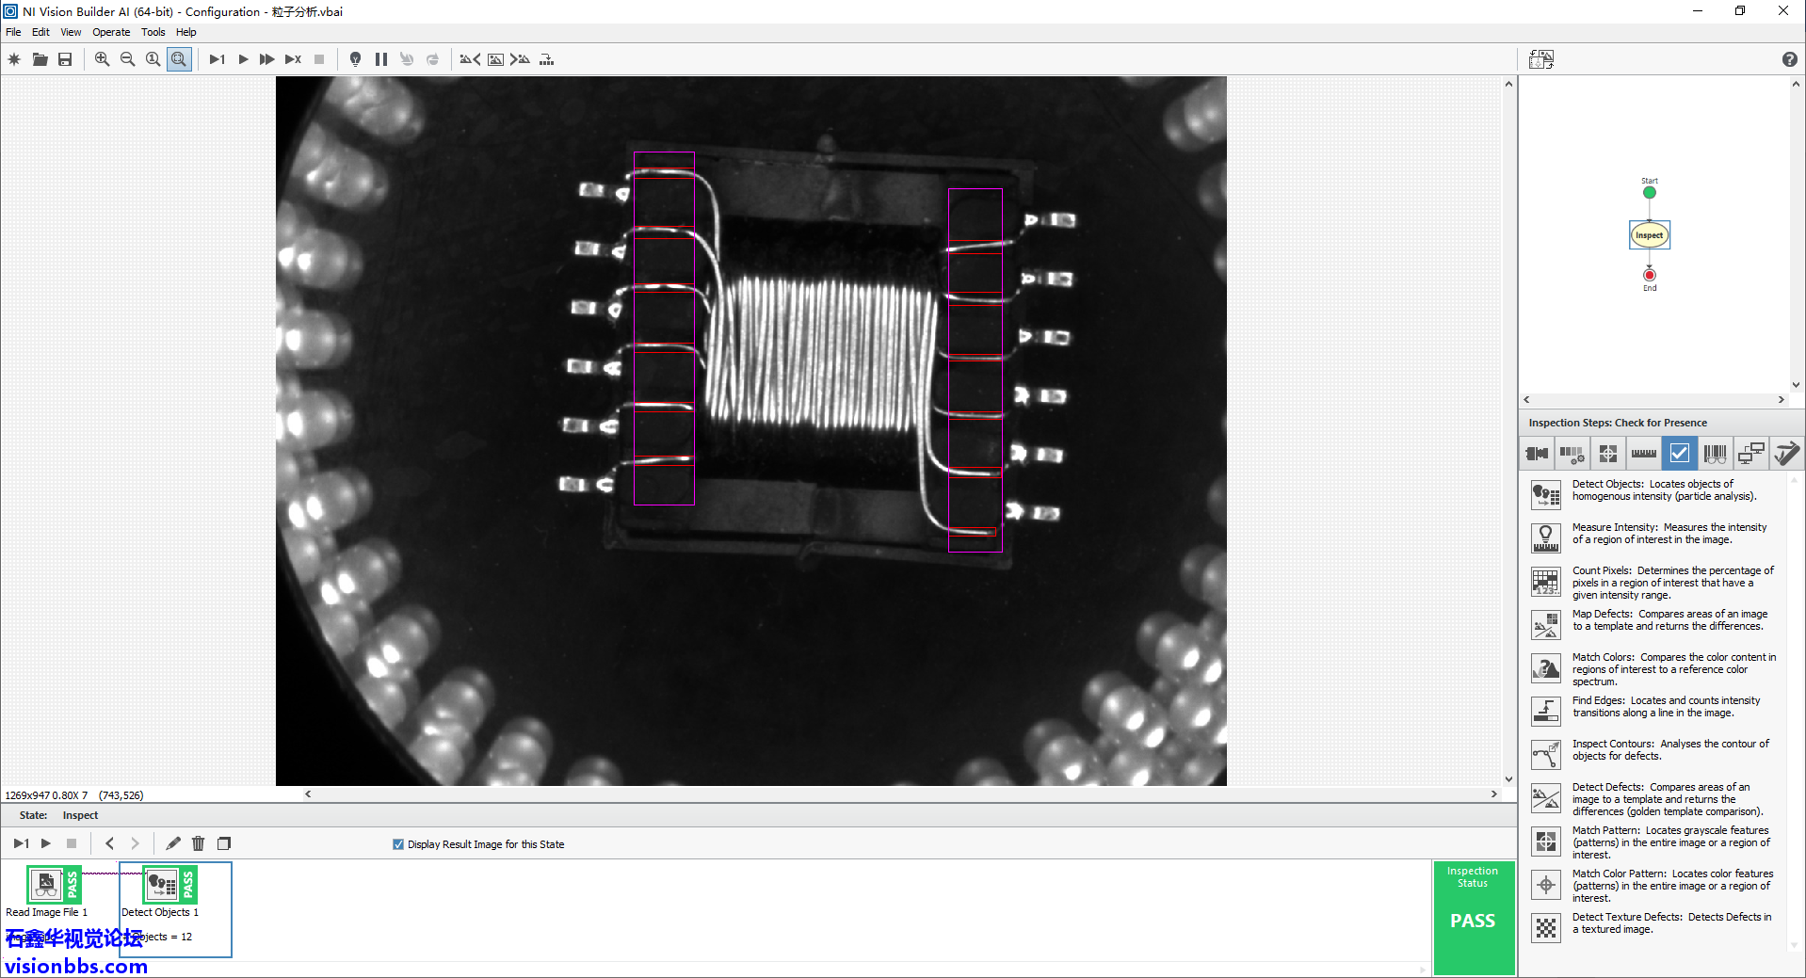Image resolution: width=1806 pixels, height=978 pixels.
Task: Click image view scroll down arrow
Action: [x=1508, y=779]
